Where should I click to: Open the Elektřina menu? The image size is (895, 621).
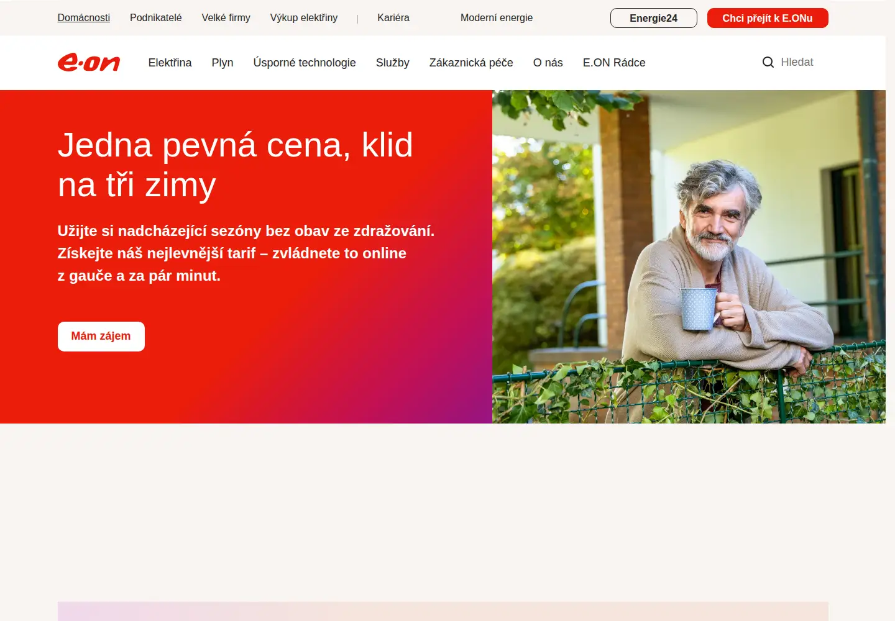pyautogui.click(x=170, y=63)
